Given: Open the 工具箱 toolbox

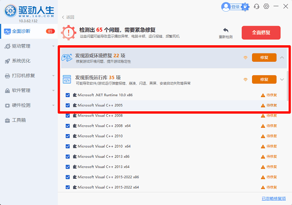Looking at the screenshot, I should [29, 120].
